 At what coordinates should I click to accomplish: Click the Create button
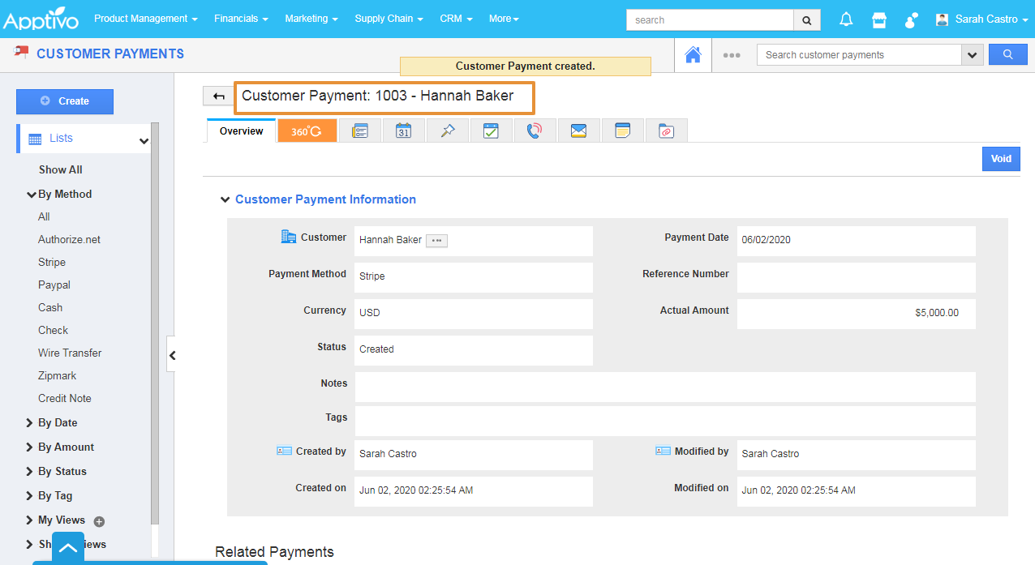(65, 101)
